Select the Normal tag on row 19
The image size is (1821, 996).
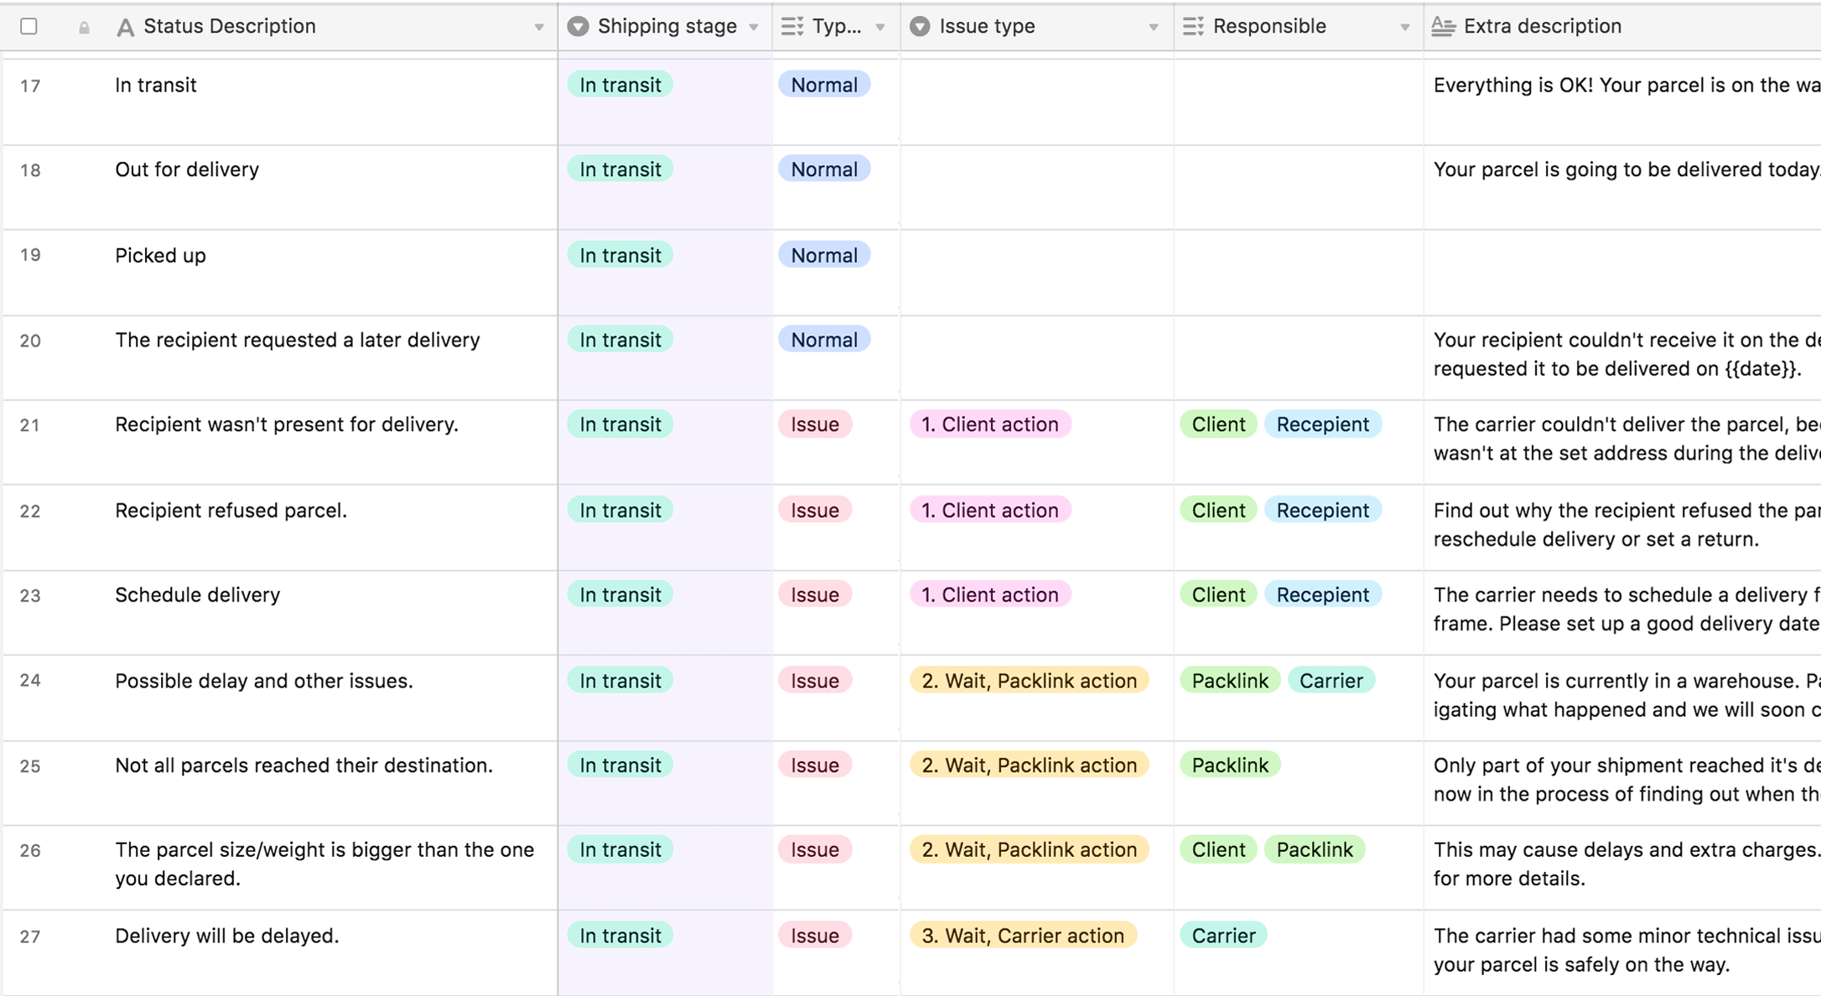pos(825,254)
